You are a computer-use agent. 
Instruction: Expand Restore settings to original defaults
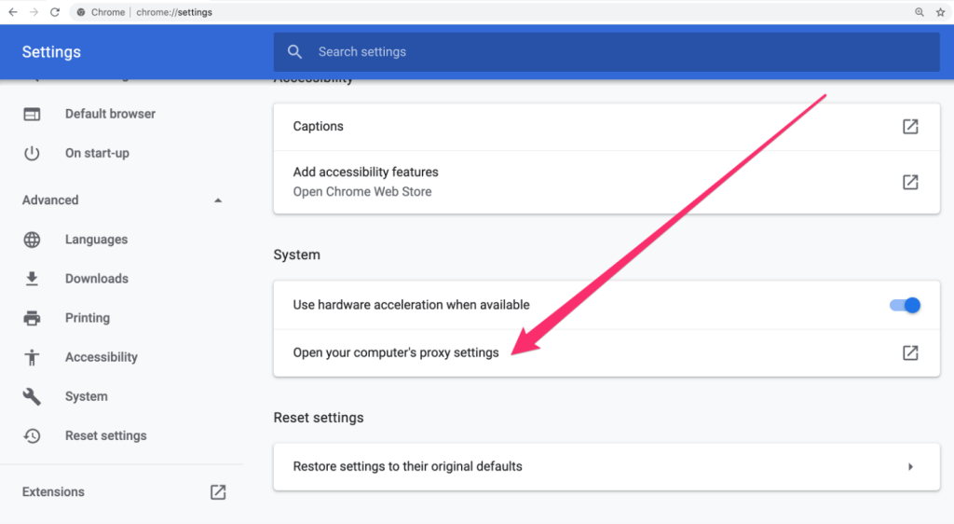tap(910, 466)
